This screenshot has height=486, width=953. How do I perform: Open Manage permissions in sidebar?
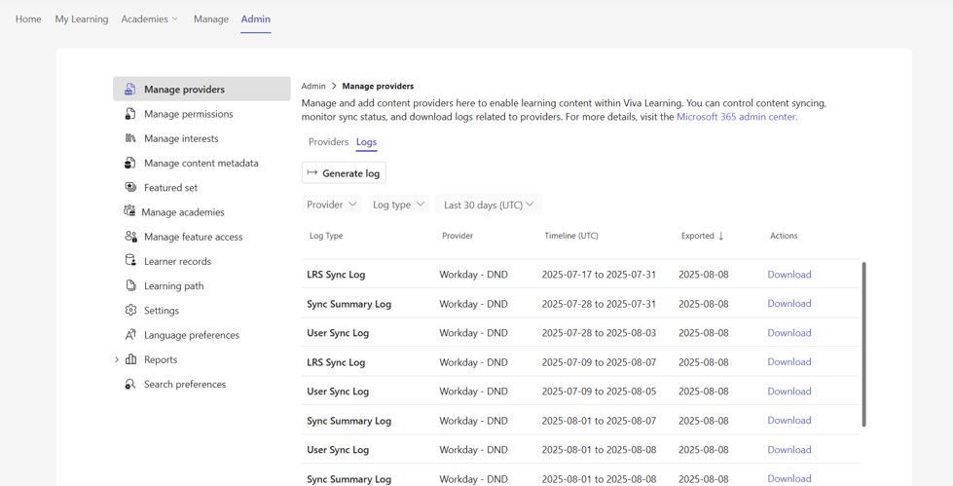(x=202, y=114)
